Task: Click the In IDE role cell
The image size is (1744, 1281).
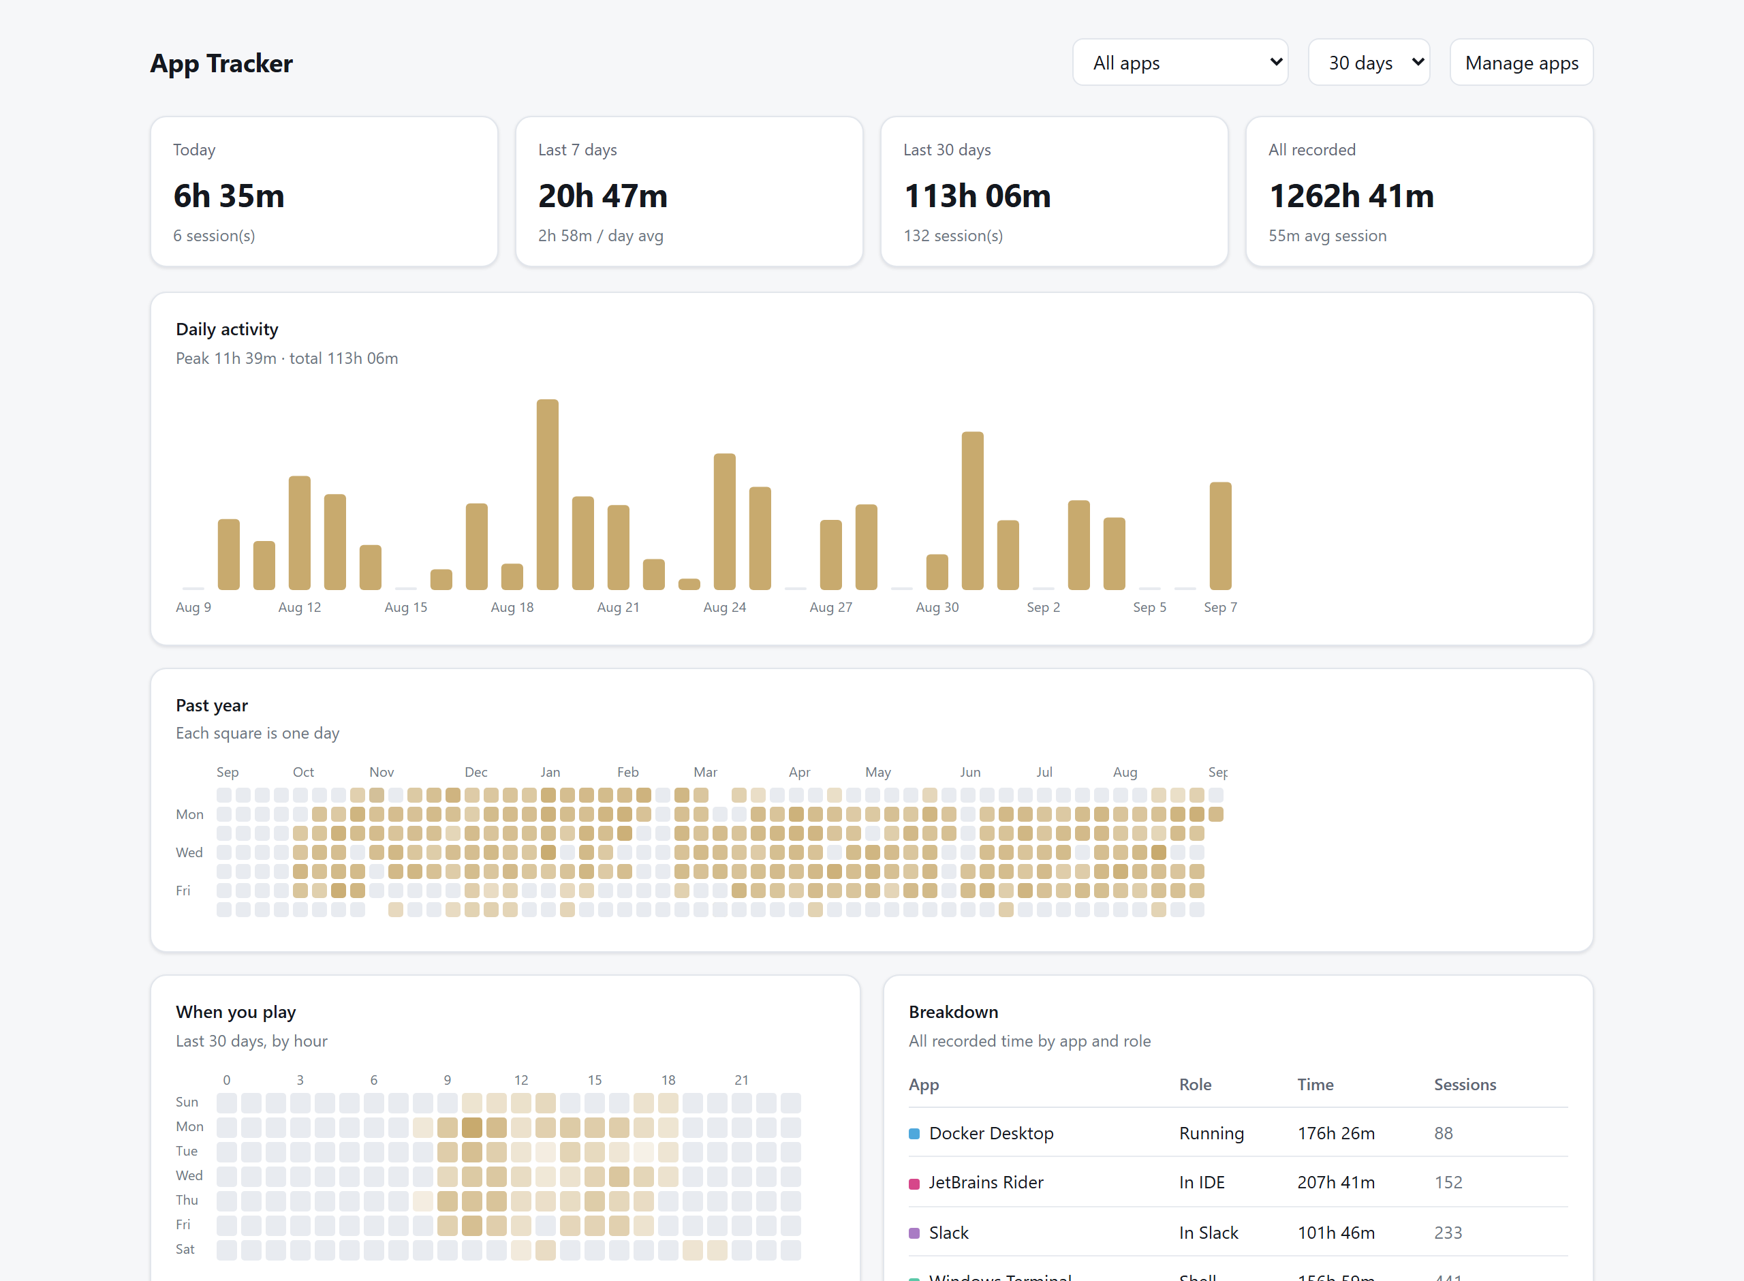Action: 1202,1182
